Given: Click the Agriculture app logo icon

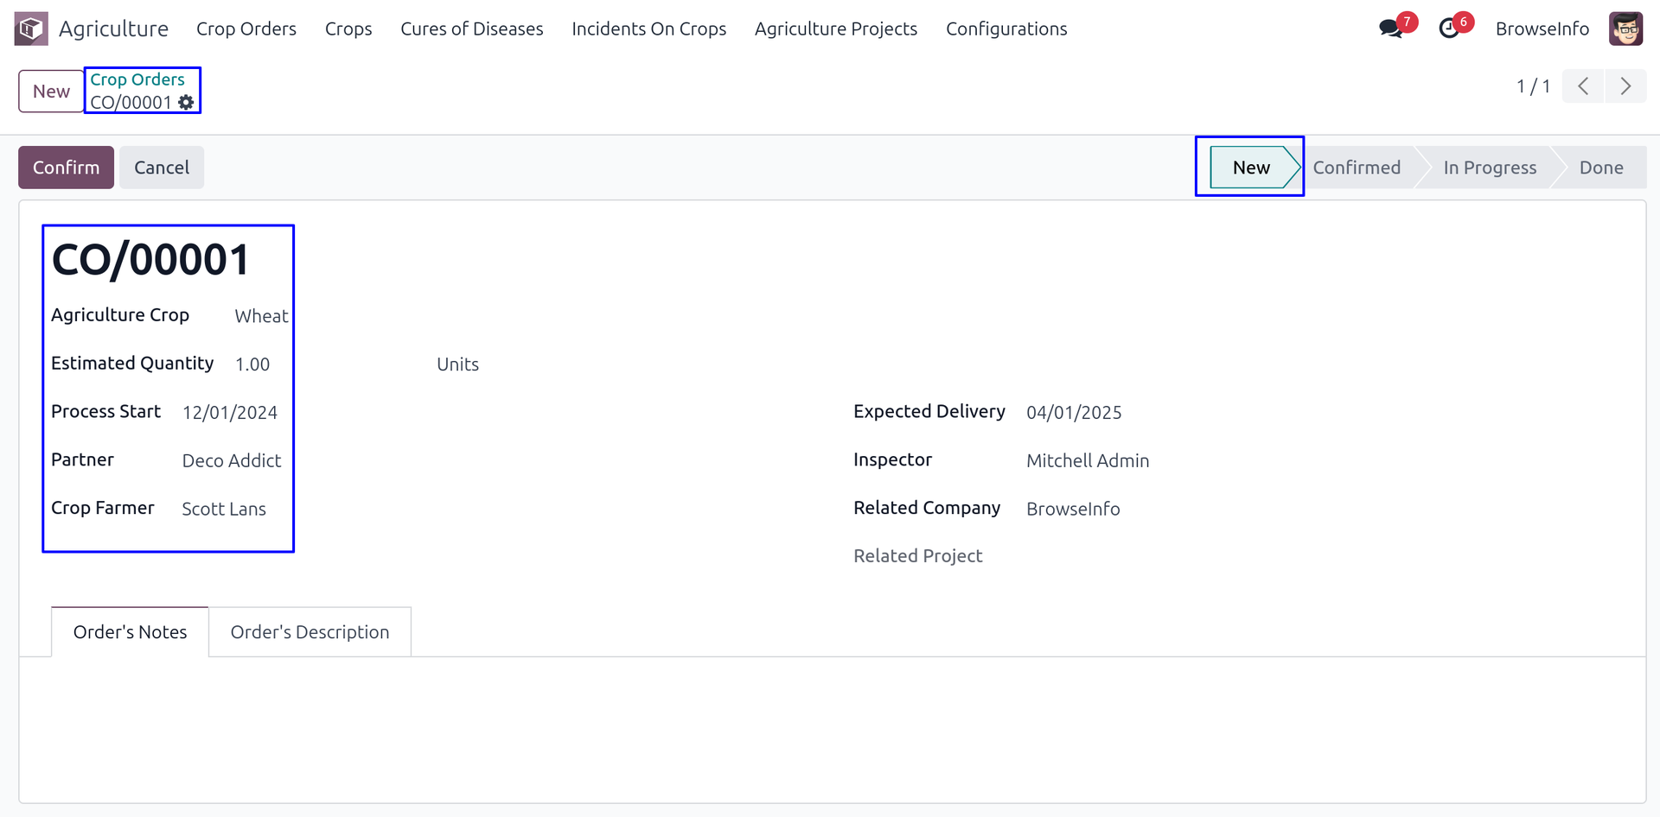Looking at the screenshot, I should pyautogui.click(x=31, y=28).
